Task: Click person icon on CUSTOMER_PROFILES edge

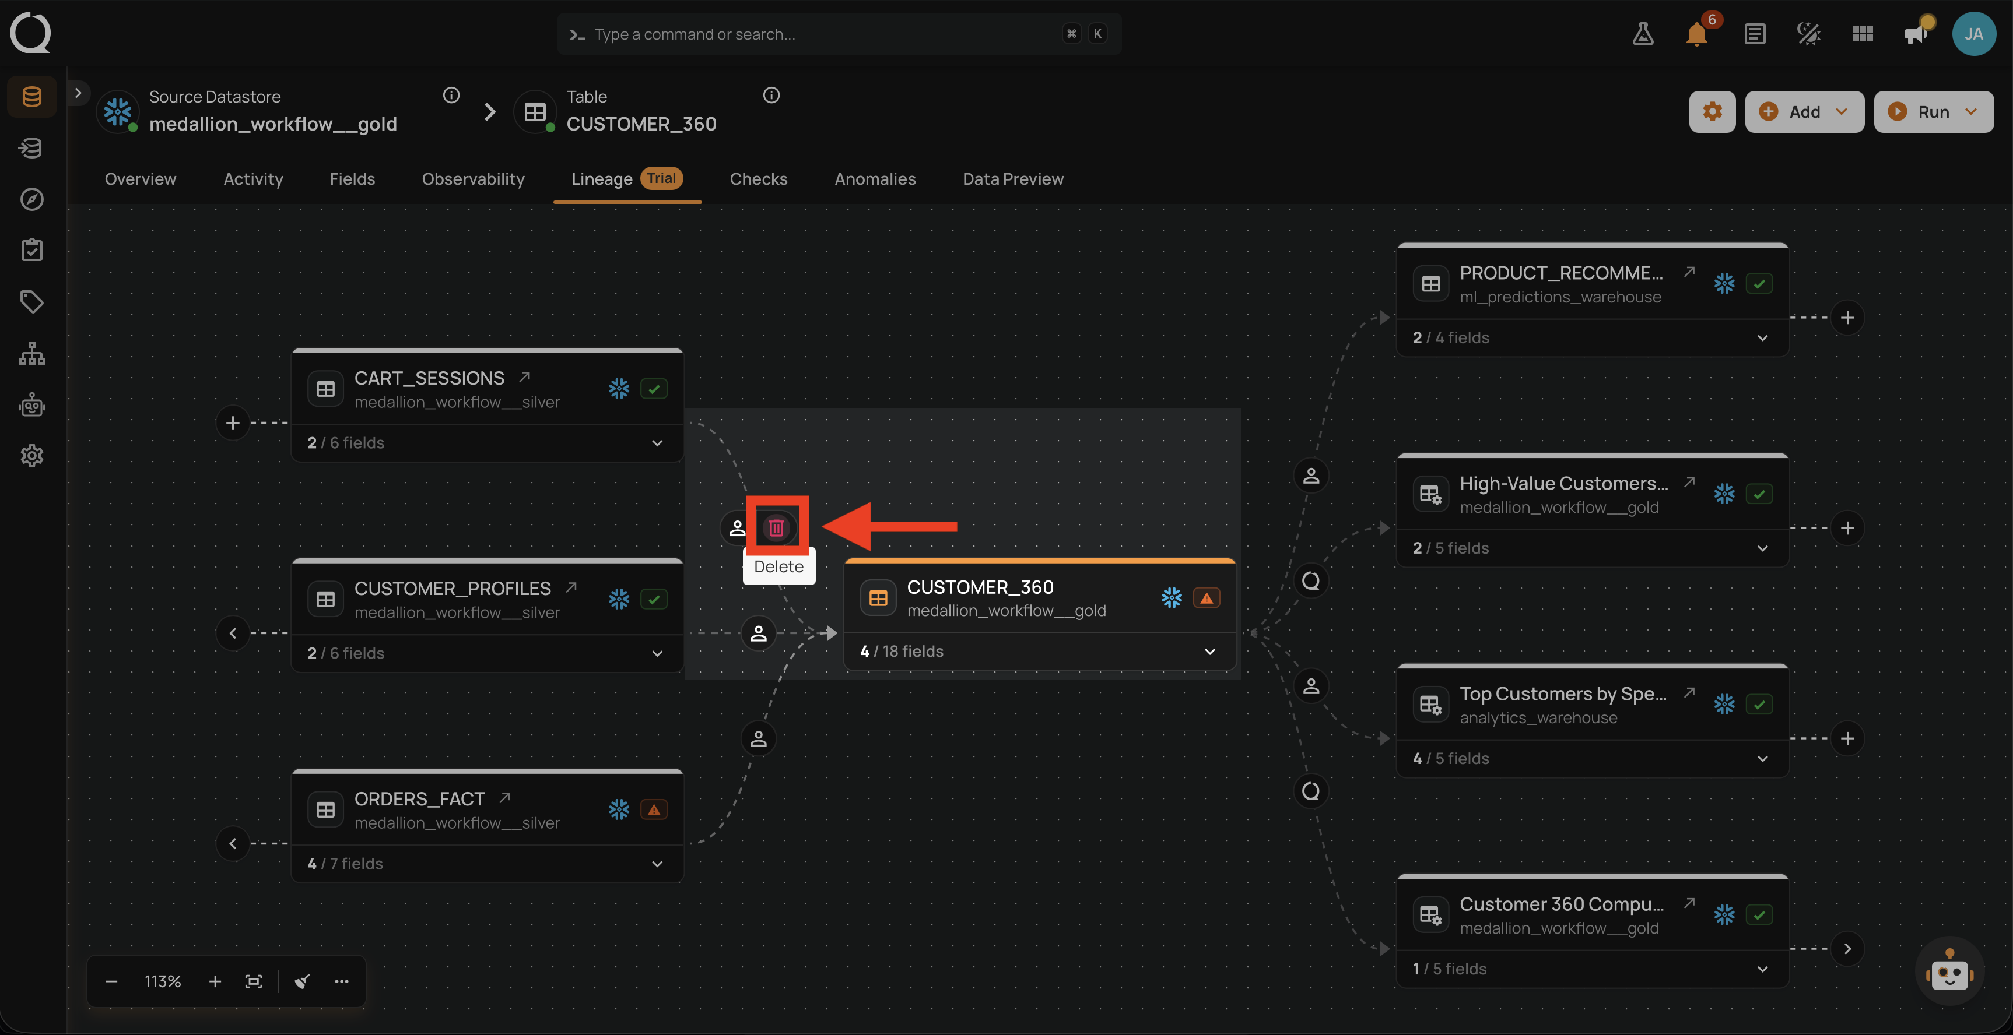Action: [758, 633]
